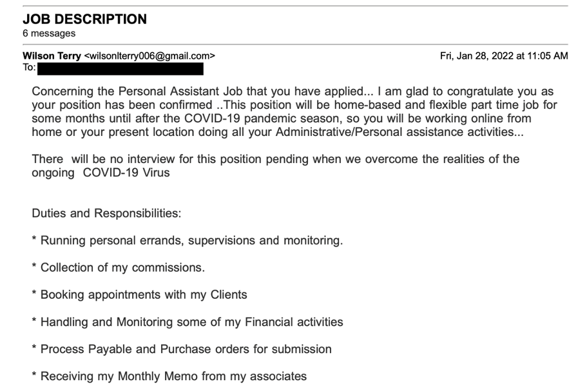Select the "Collection of my commissions" bullet

122,267
